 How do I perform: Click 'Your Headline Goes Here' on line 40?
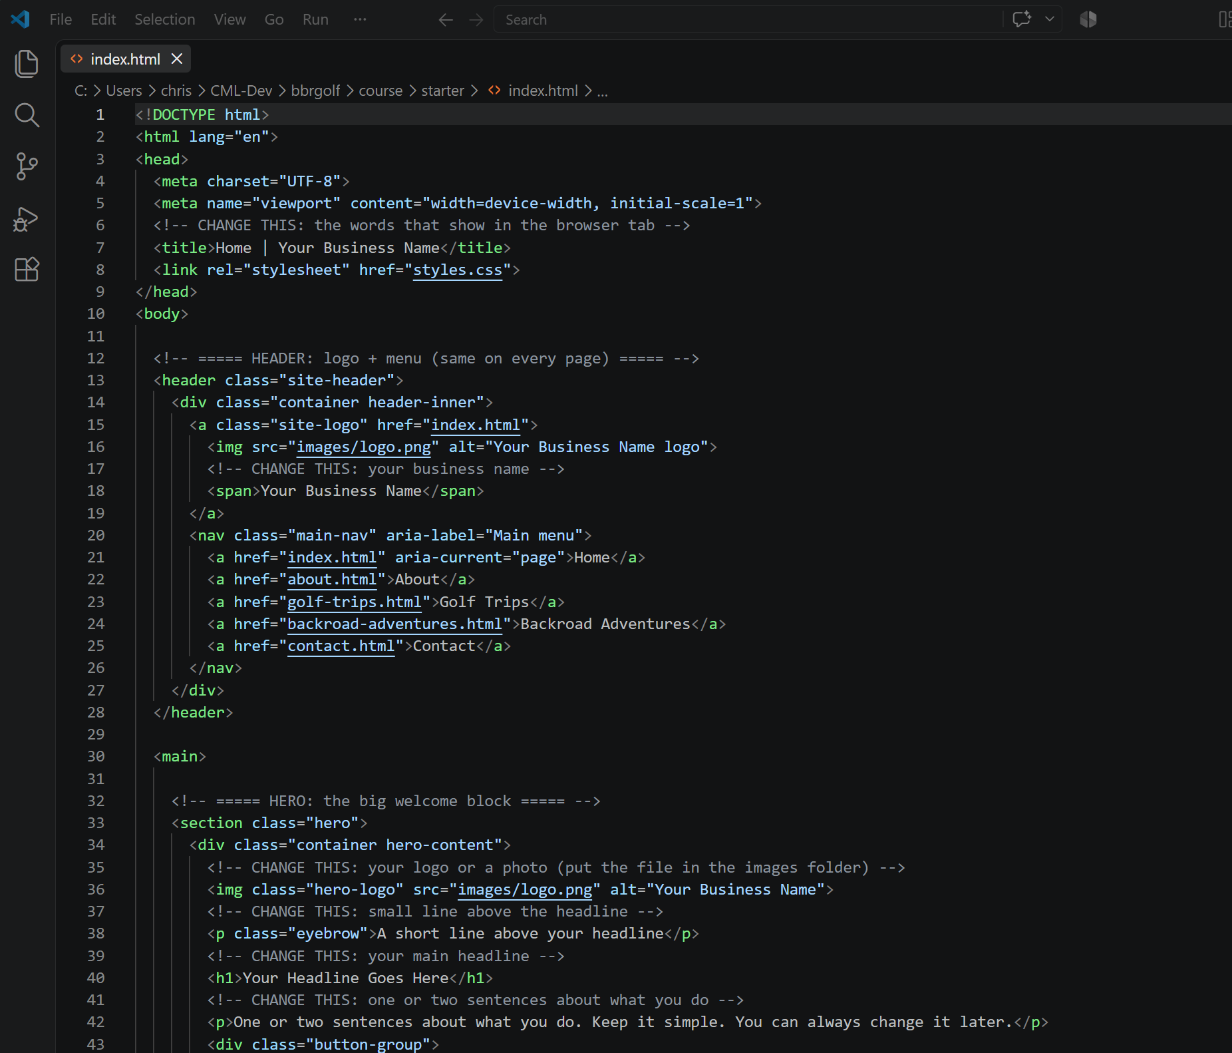coord(345,978)
